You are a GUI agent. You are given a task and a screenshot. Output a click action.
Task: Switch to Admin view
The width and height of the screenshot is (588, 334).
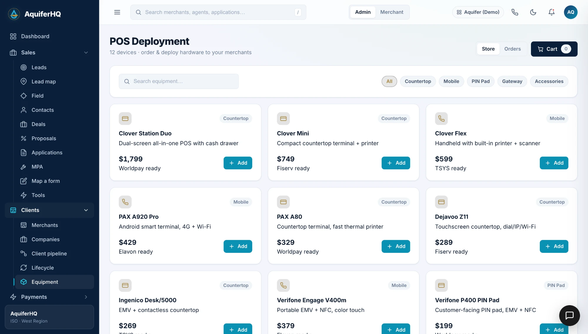tap(363, 12)
